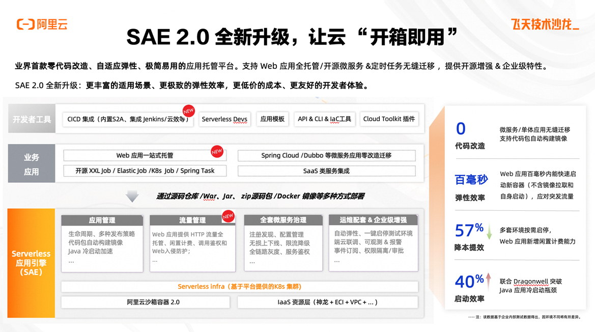Click the 运维配套 & 企业级增强 header
Image resolution: width=595 pixels, height=332 pixels.
point(374,220)
